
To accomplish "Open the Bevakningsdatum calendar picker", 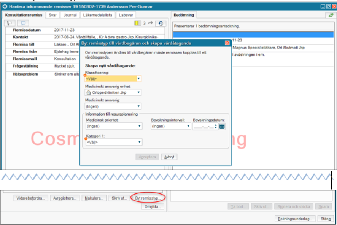I will [222, 127].
